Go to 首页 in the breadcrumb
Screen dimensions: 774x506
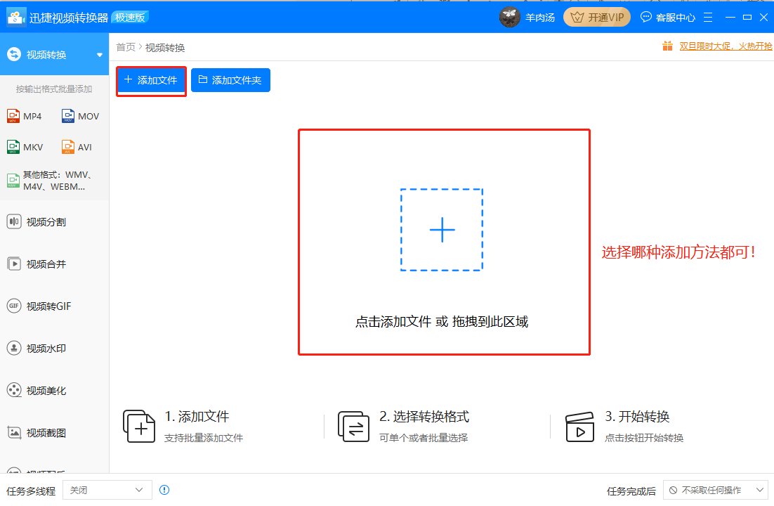point(126,47)
